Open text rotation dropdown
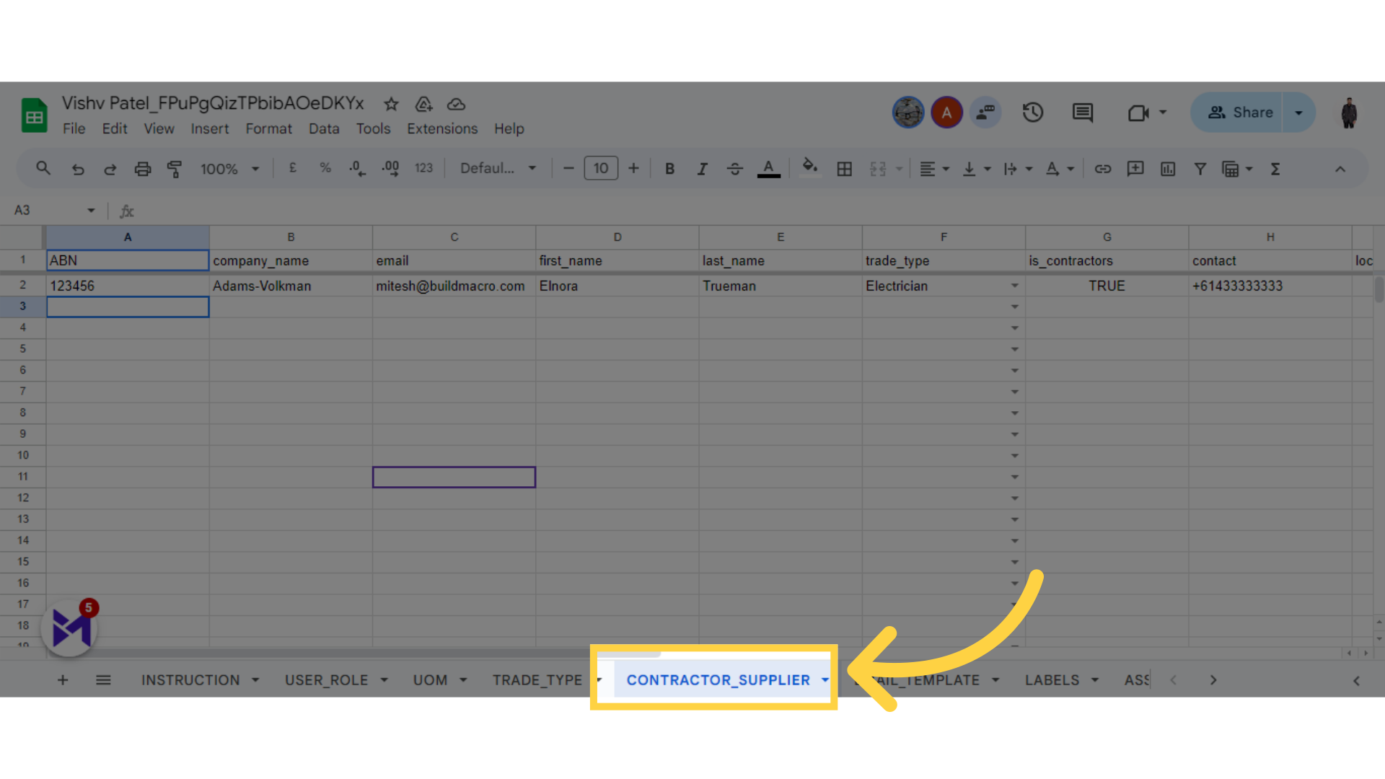 pyautogui.click(x=1060, y=169)
